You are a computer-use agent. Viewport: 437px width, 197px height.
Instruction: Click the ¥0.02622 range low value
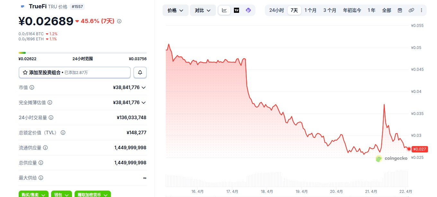tap(27, 59)
